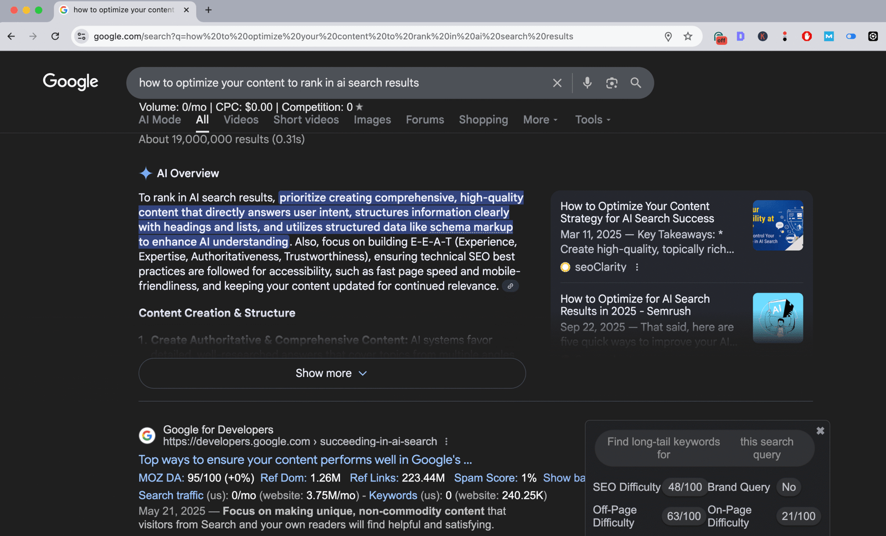Screen dimensions: 886x536
Task: Switch to the Images tab
Action: click(x=372, y=120)
